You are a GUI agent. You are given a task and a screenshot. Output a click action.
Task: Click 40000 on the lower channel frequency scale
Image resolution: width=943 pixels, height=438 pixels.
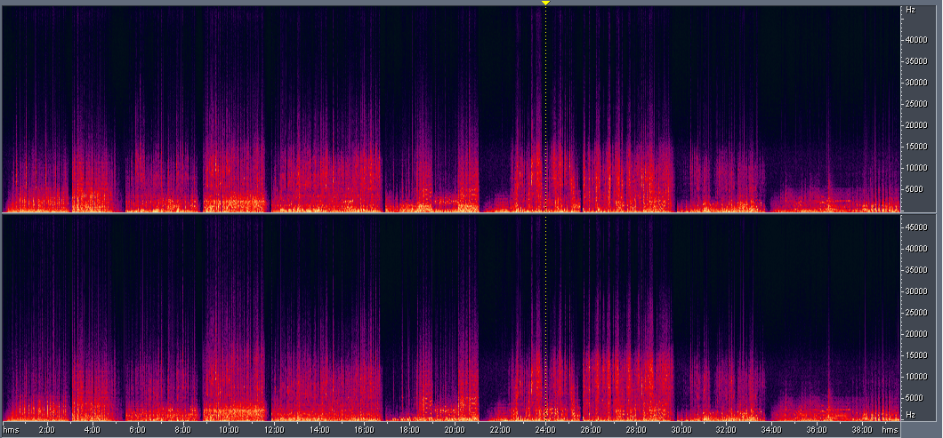coord(916,248)
